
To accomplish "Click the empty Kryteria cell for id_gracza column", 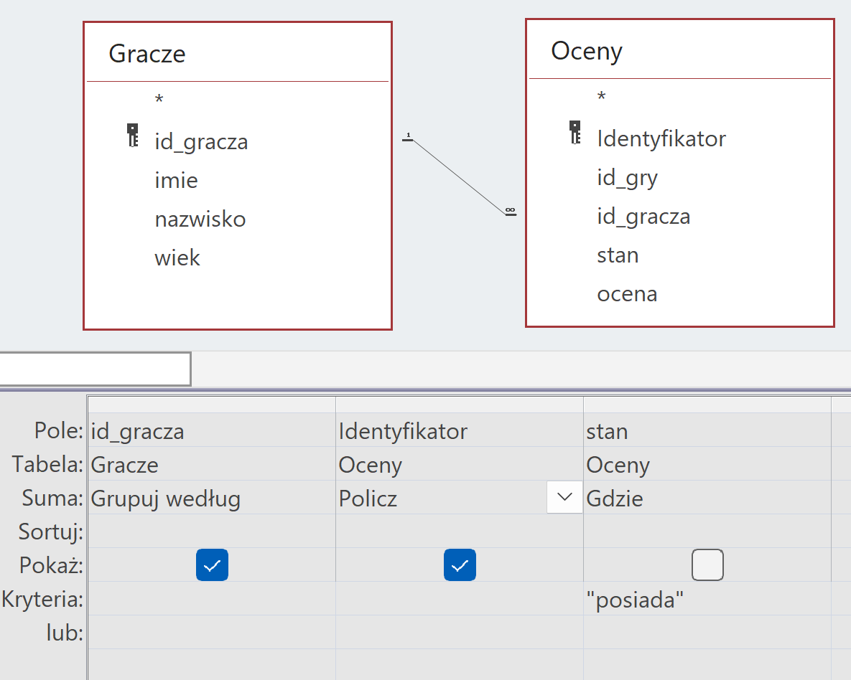I will tap(212, 599).
